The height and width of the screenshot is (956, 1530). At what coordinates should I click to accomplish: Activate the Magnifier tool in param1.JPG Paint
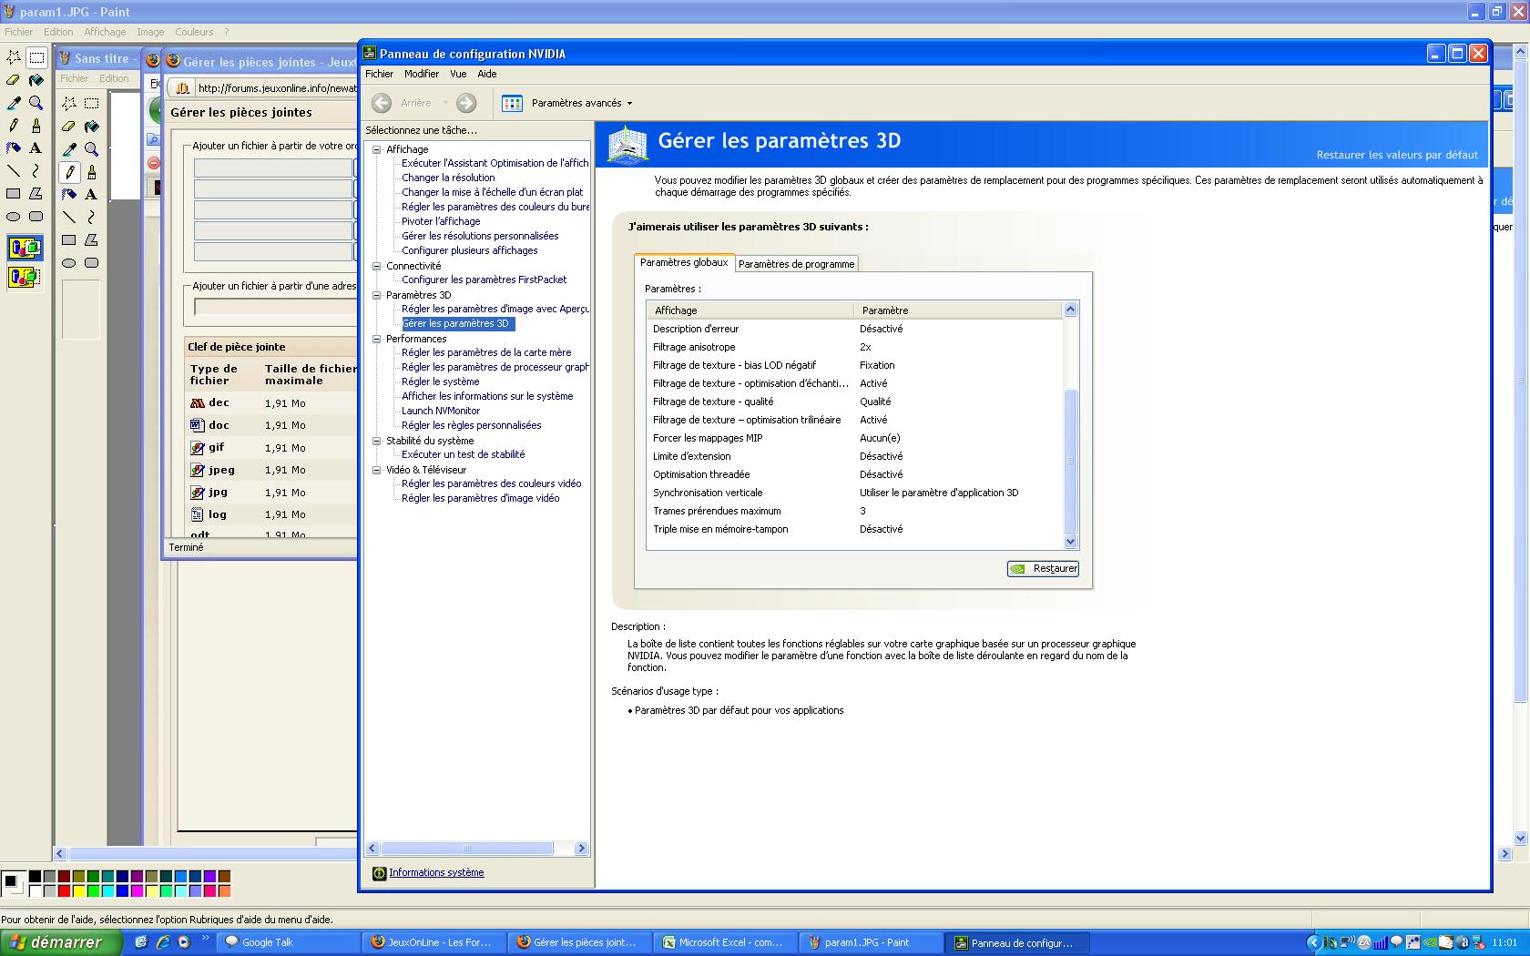pyautogui.click(x=36, y=103)
